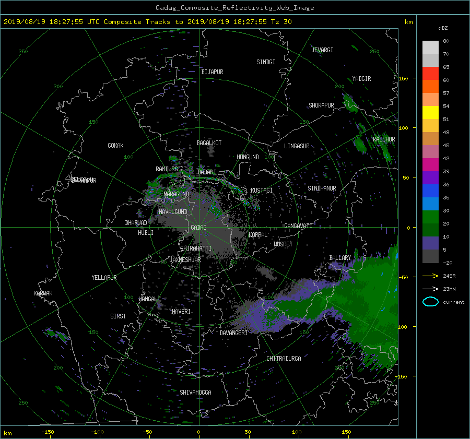Click the DAVANGERI city label
This screenshot has height=439, width=470.
pos(233,333)
